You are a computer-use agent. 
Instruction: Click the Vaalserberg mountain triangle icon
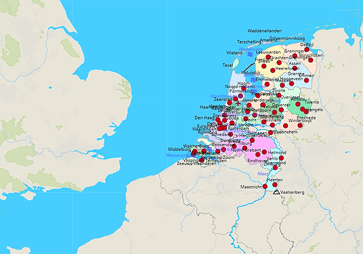[276, 192]
